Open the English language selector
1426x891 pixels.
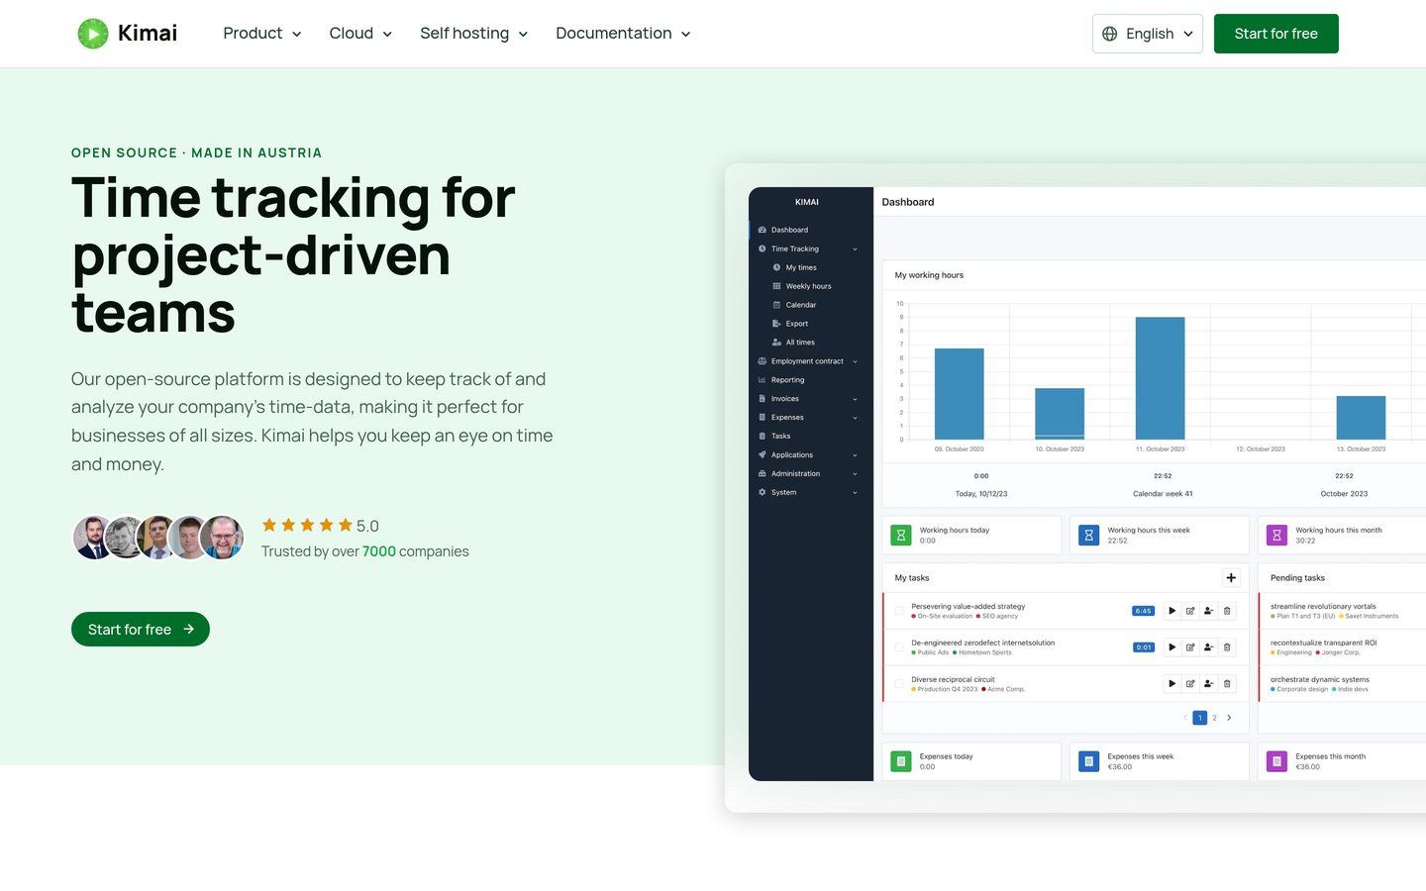[x=1148, y=34]
